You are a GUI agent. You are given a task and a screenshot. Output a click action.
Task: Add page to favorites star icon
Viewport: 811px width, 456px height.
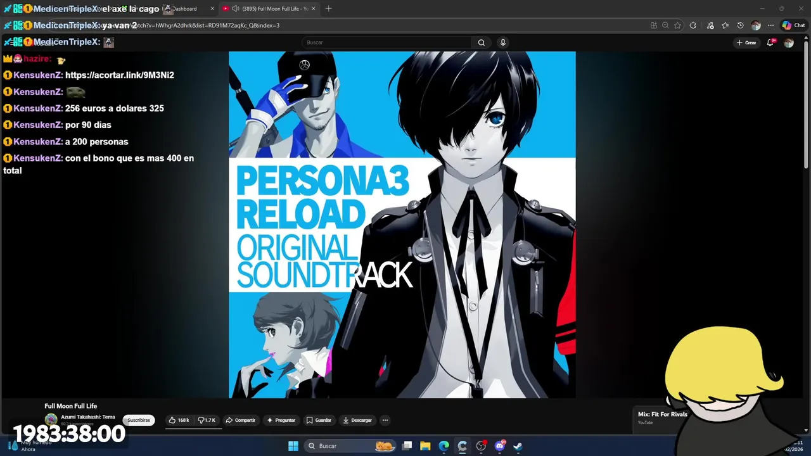pyautogui.click(x=677, y=25)
